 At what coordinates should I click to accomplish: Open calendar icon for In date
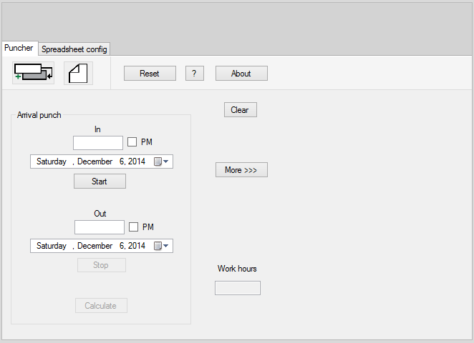[x=160, y=161]
